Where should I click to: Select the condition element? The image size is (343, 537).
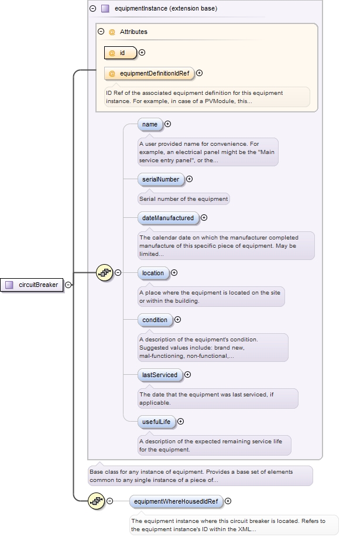coord(155,320)
